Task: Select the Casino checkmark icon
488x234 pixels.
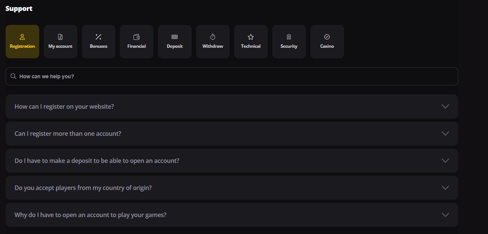Action: tap(327, 37)
